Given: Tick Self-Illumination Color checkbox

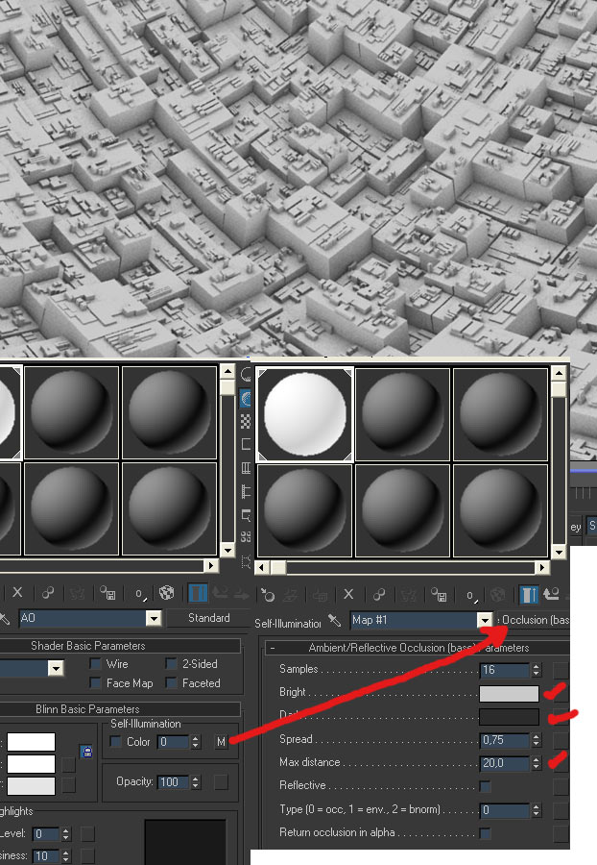Looking at the screenshot, I should (x=115, y=741).
